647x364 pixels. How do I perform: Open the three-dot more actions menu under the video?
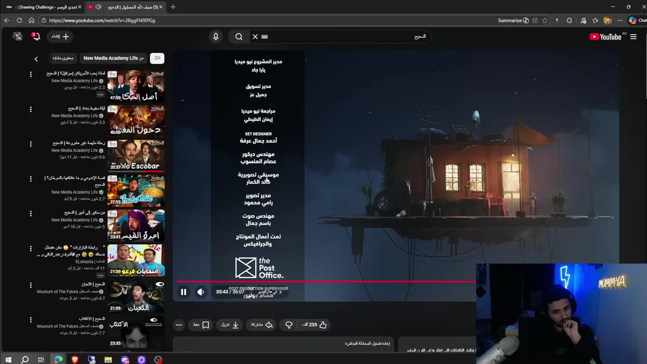pos(178,325)
